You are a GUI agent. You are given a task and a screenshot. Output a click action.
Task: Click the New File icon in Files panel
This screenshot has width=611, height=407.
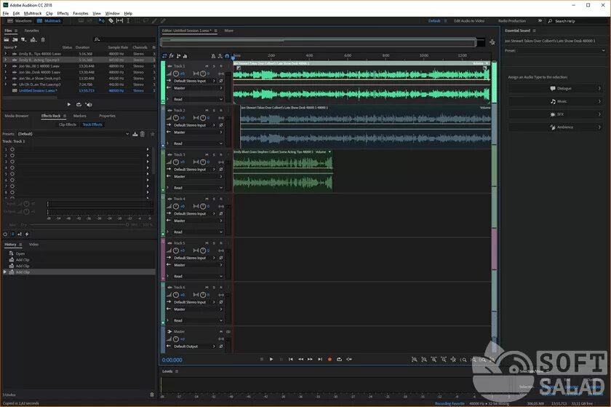24,39
